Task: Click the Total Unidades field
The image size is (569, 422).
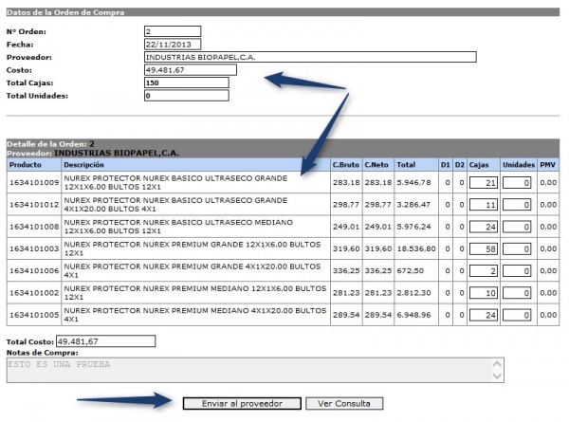Action: click(x=187, y=96)
